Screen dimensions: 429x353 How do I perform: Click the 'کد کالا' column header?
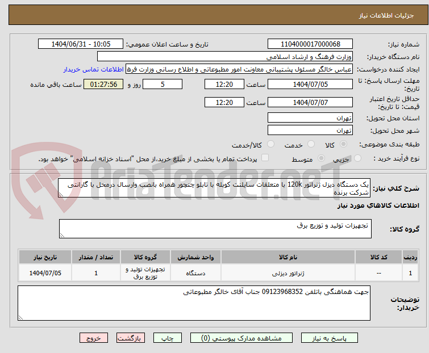coord(378,257)
